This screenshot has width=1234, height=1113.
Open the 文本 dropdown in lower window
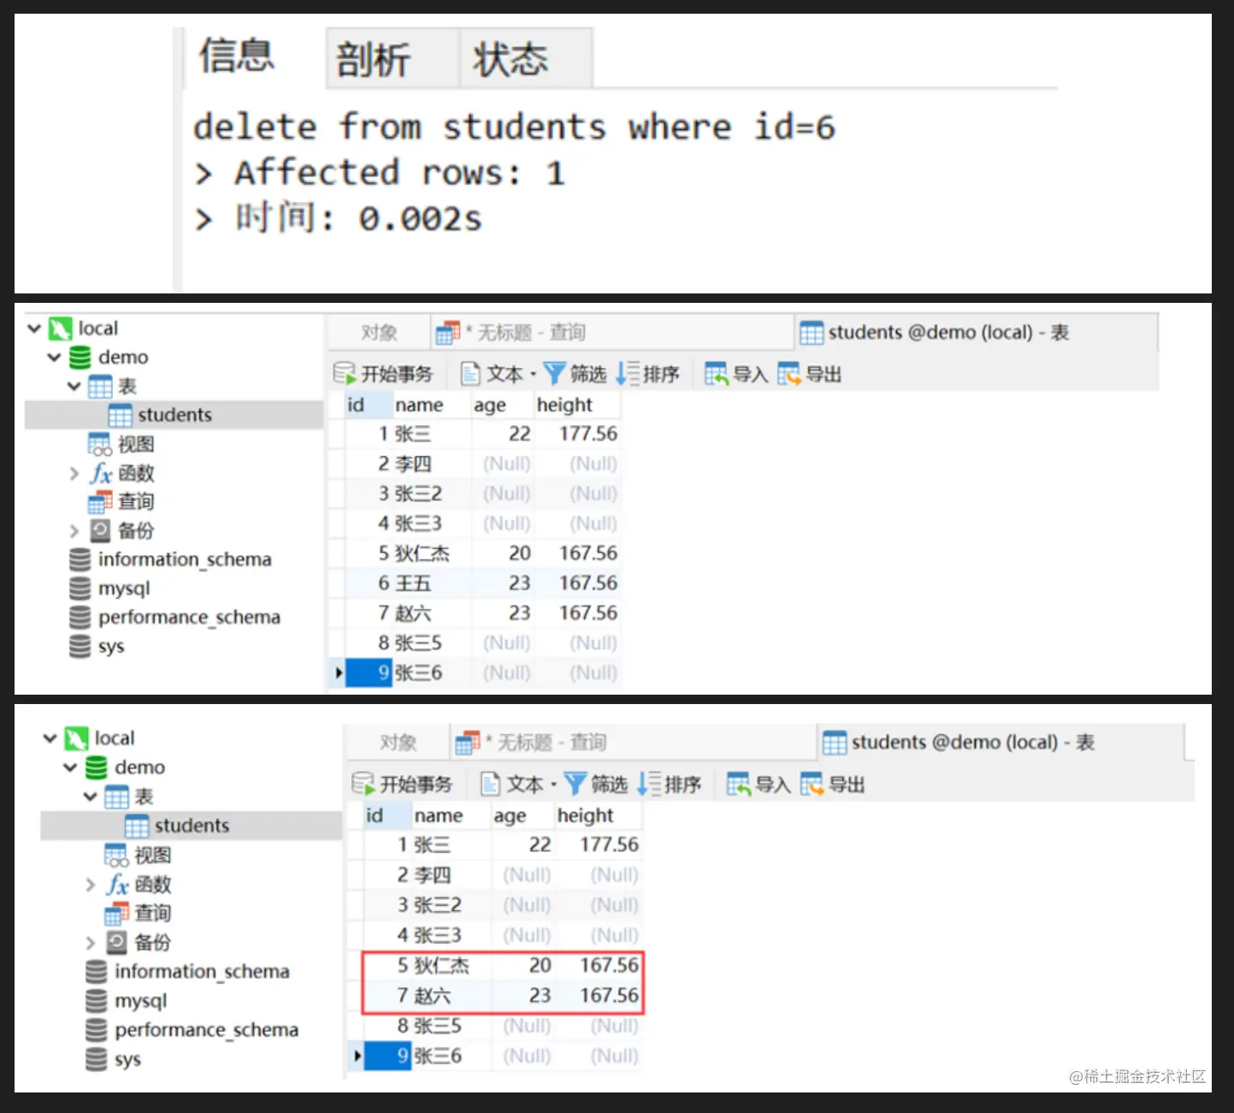coord(518,784)
